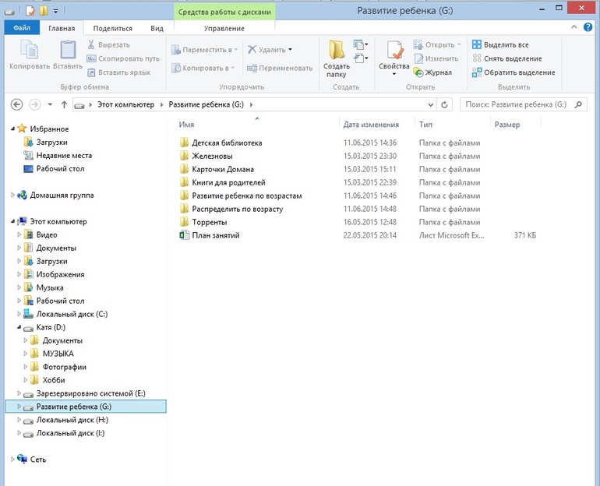Click the Журнал history icon
This screenshot has height=486, width=600.
pyautogui.click(x=418, y=72)
